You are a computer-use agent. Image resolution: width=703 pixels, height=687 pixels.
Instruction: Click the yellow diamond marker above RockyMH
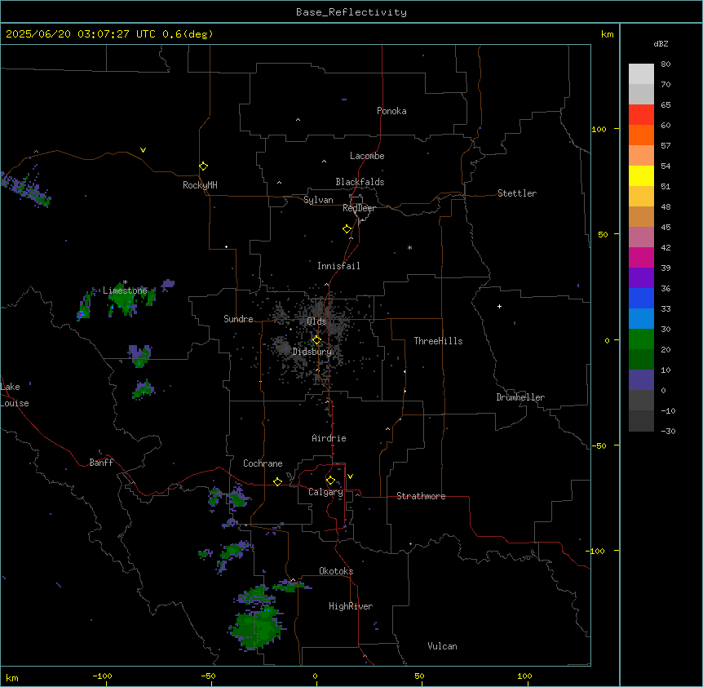(203, 166)
